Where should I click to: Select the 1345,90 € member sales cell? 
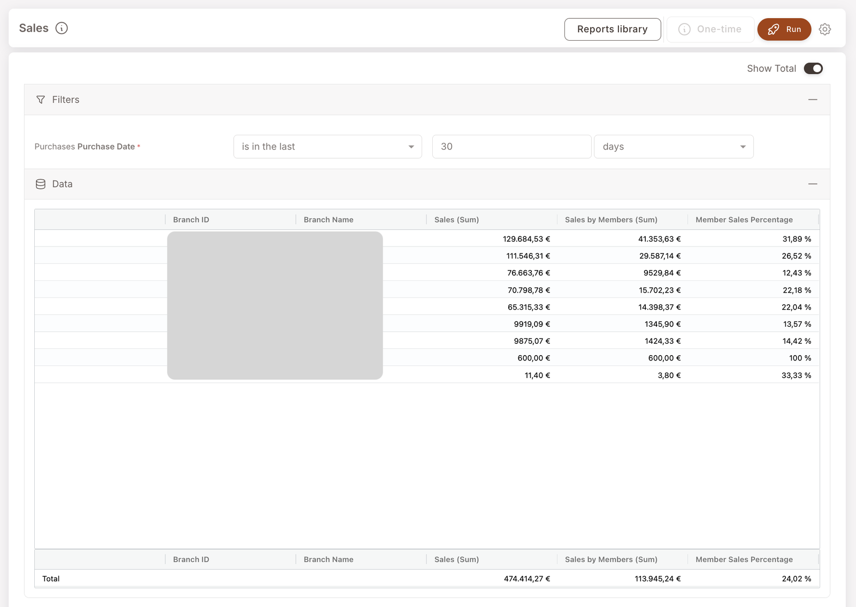pyautogui.click(x=622, y=324)
